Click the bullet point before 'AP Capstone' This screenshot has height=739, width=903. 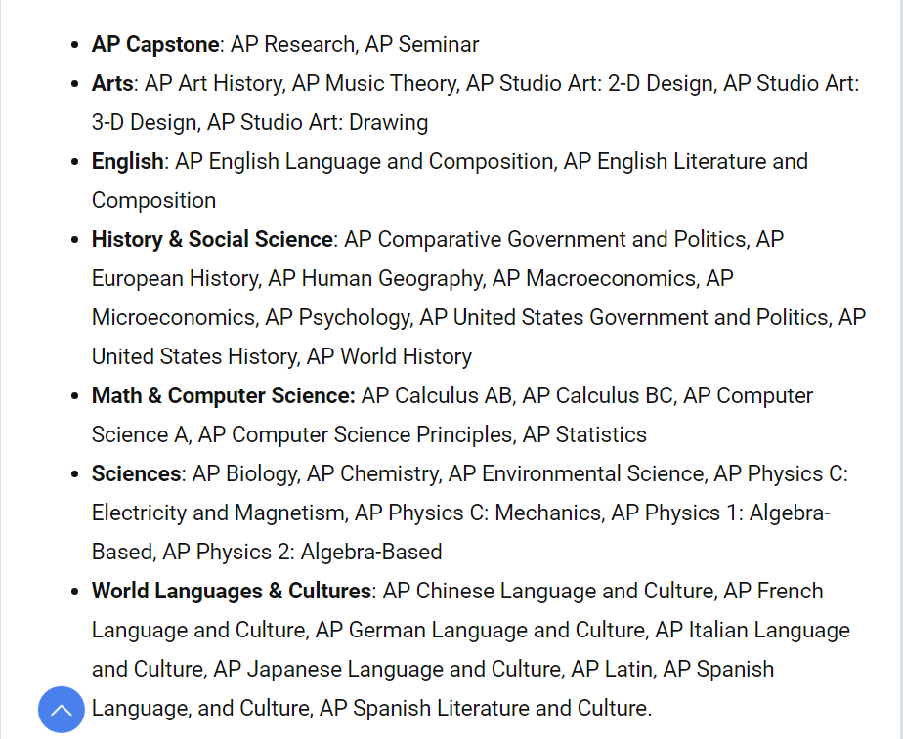coord(74,45)
